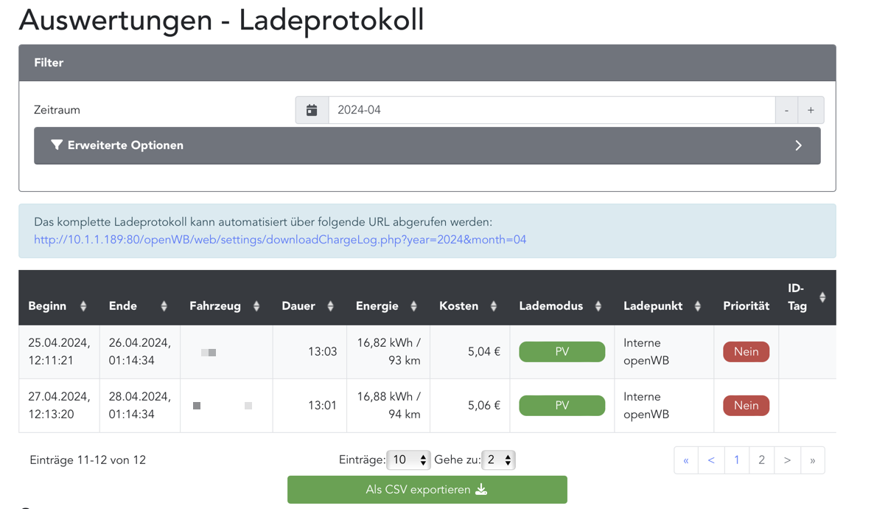Click the 5,06 € cost cell
The image size is (888, 509).
(470, 406)
